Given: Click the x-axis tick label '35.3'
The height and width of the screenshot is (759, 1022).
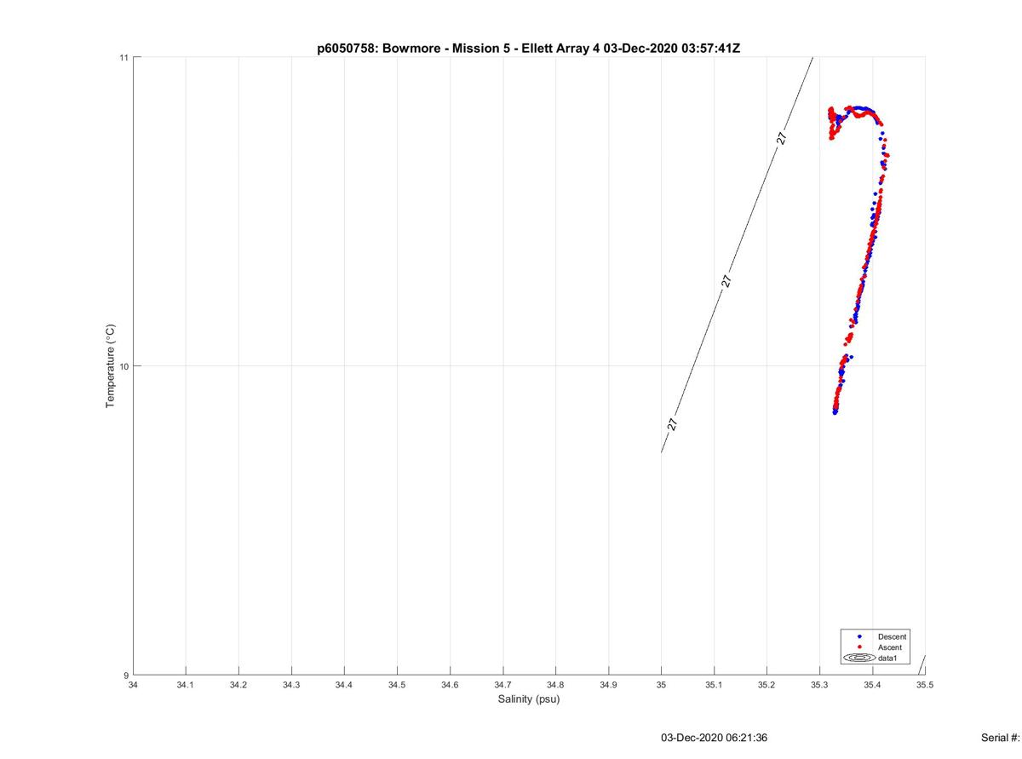Looking at the screenshot, I should (x=819, y=684).
